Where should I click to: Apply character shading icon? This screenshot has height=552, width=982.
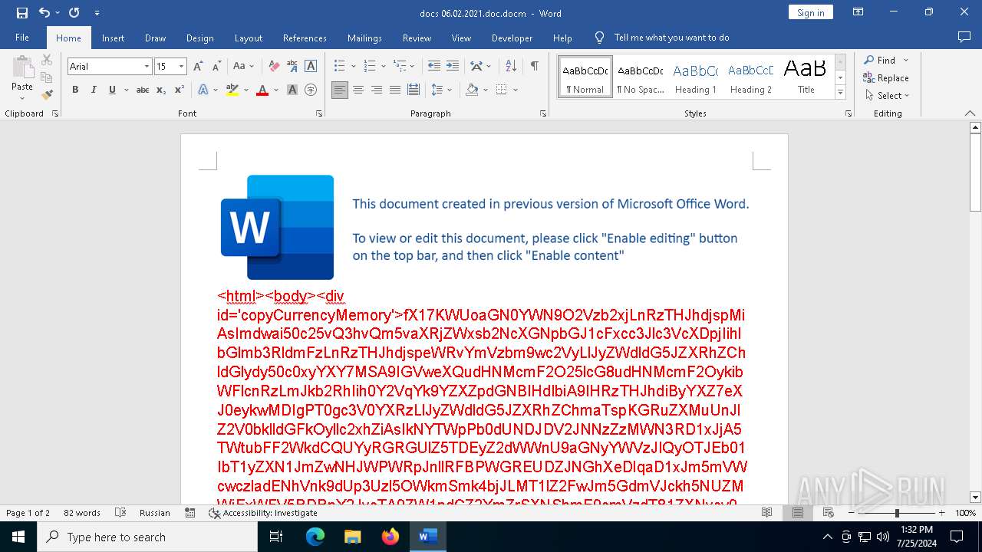[x=292, y=90]
